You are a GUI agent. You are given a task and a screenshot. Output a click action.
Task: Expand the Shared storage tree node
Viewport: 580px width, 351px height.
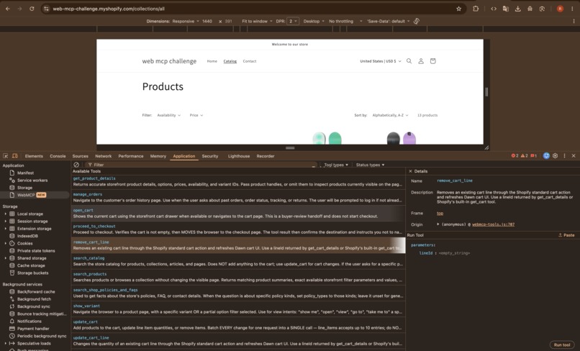click(6, 258)
